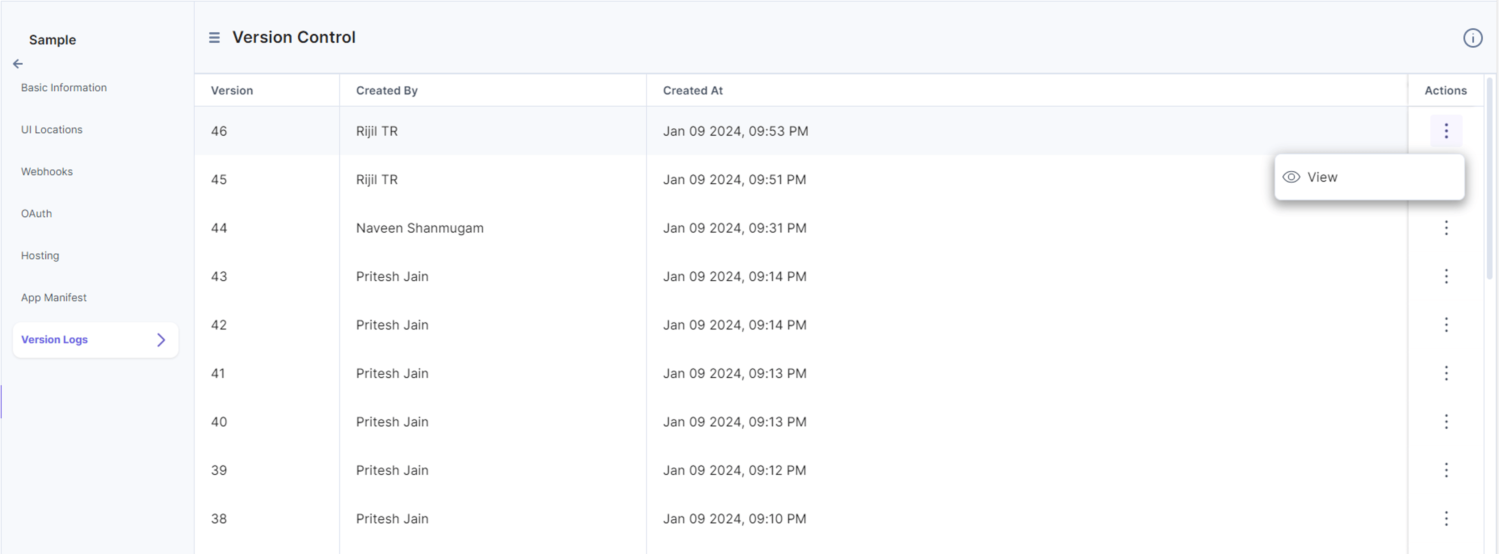Open actions menu for version 40
This screenshot has height=554, width=1499.
pyautogui.click(x=1446, y=422)
